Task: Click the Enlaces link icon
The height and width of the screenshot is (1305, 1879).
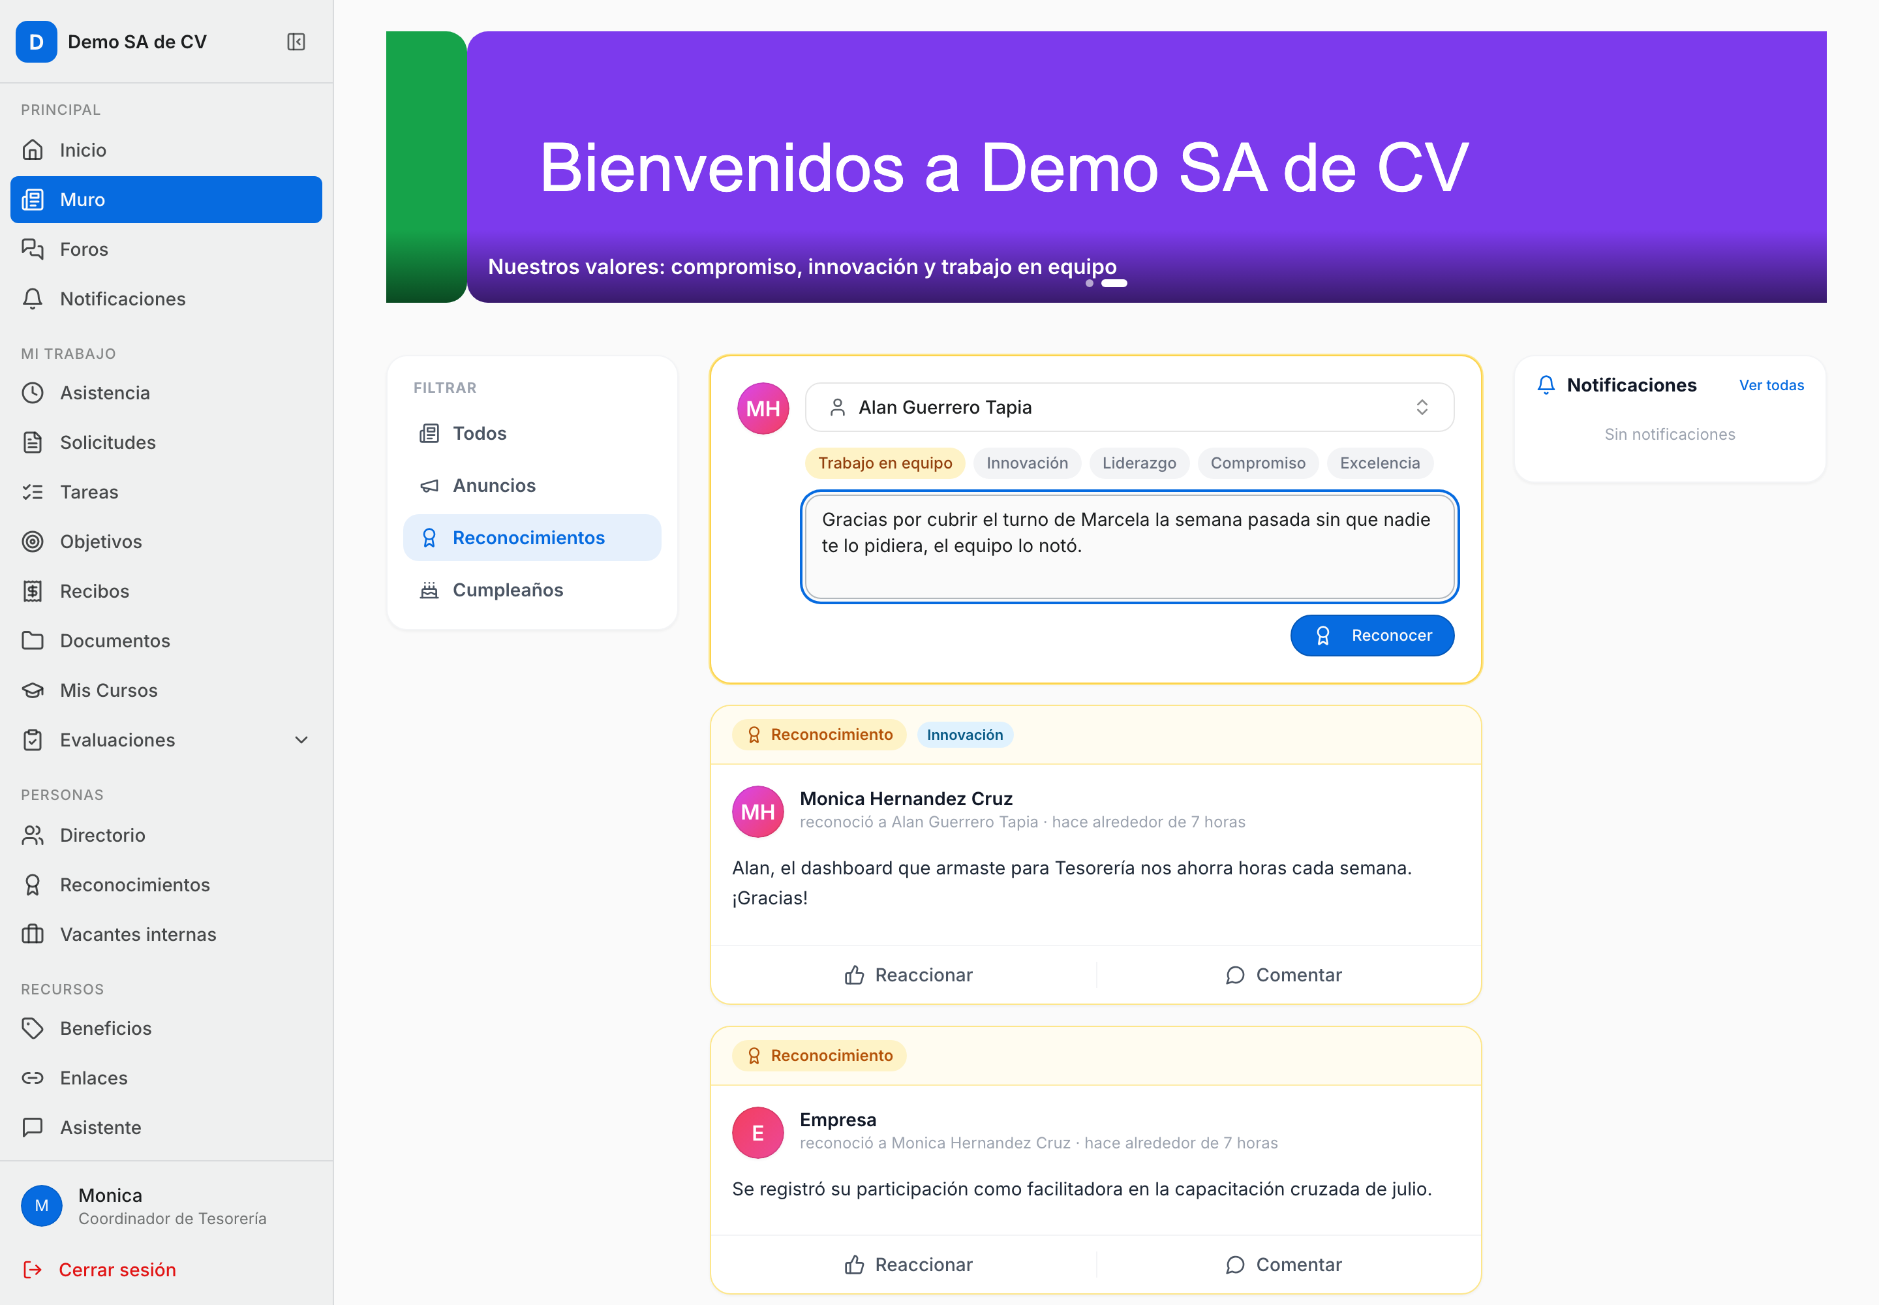Action: [33, 1078]
